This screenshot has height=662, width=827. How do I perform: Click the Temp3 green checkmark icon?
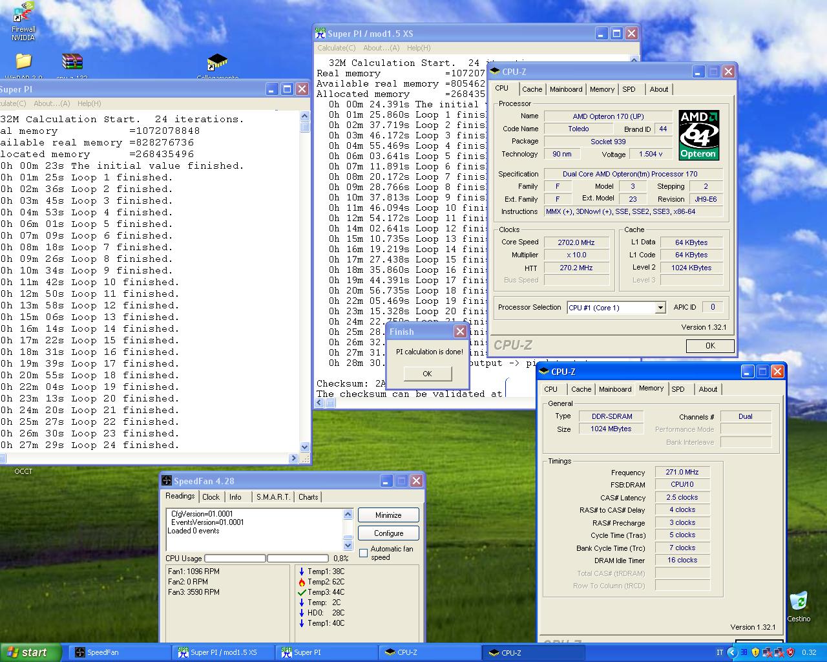[302, 592]
